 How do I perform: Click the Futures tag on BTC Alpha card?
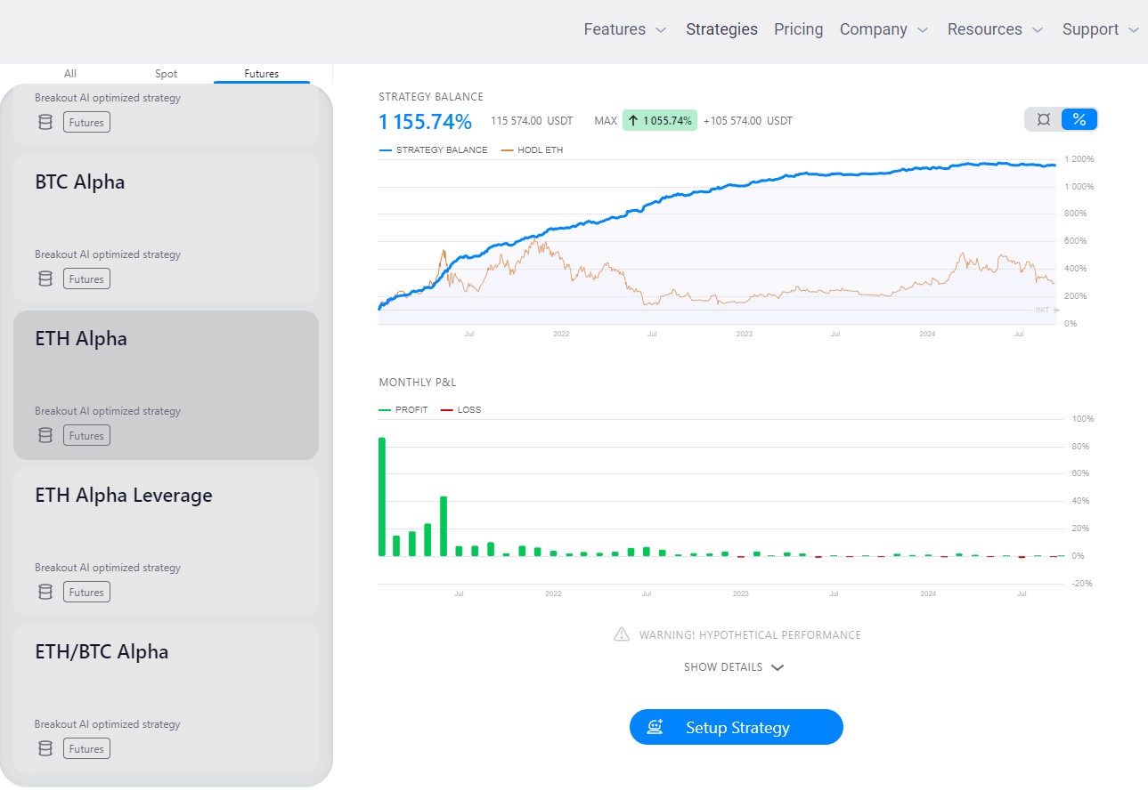tap(86, 279)
